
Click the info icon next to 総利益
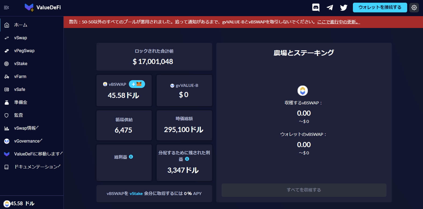(131, 157)
